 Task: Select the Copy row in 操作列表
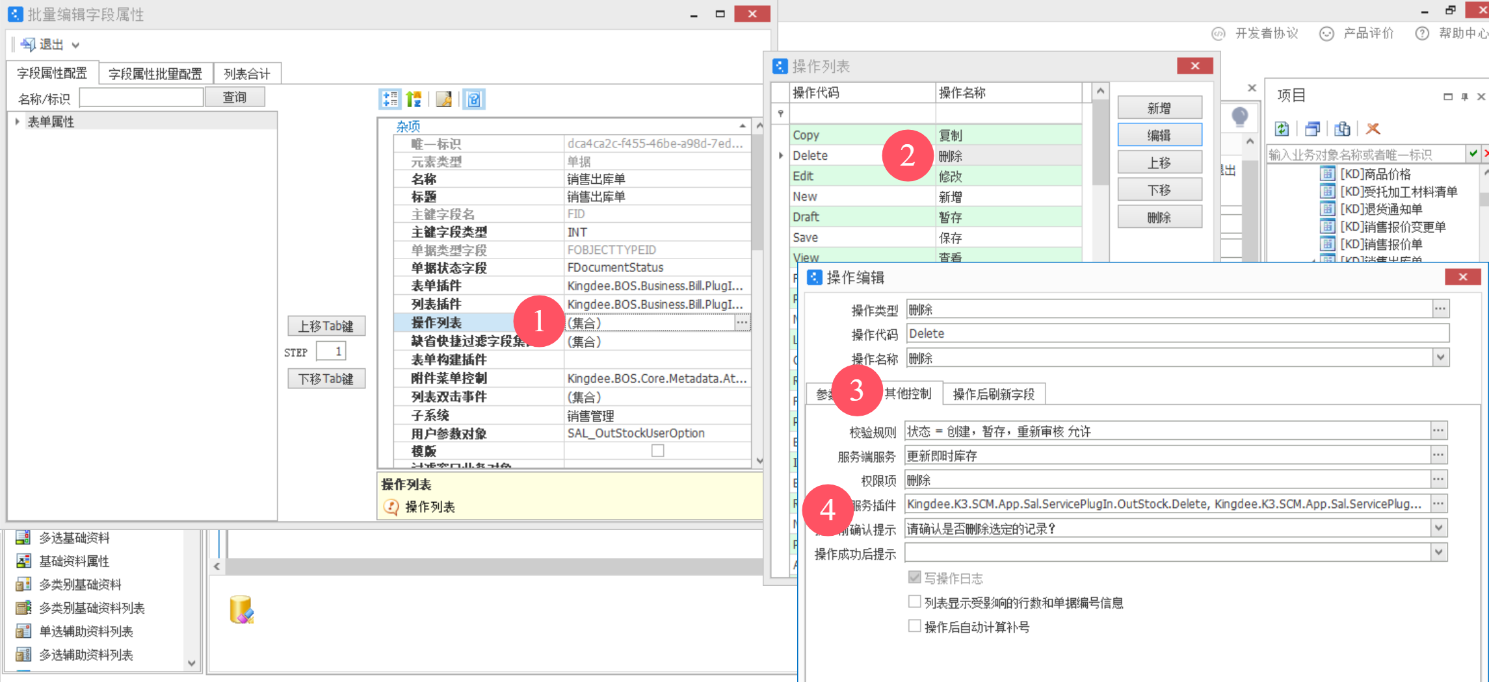pyautogui.click(x=936, y=135)
